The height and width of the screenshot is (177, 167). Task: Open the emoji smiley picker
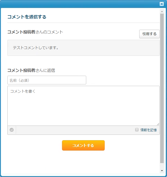[x=12, y=130]
